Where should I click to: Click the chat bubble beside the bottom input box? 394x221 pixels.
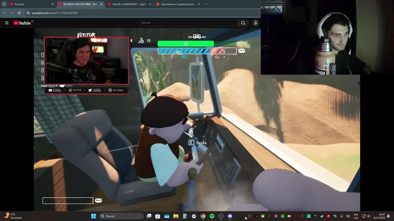[98, 201]
